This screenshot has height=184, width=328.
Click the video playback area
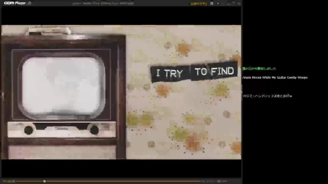[121, 92]
